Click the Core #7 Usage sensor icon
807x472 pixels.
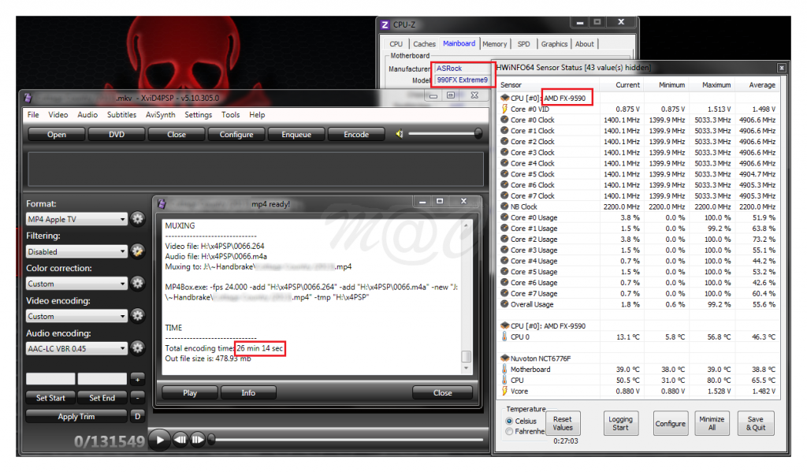pos(504,293)
